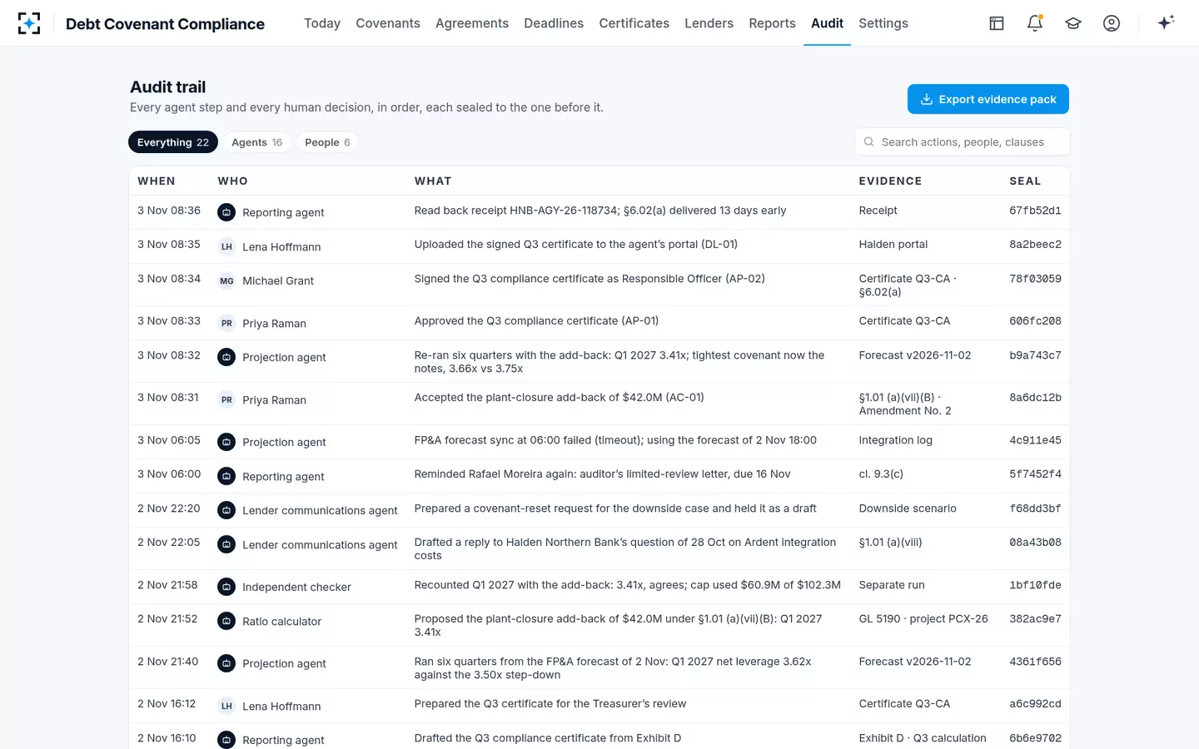The image size is (1199, 749).
Task: Click the Reporting agent avatar at 3 Nov 06:00
Action: coord(226,476)
